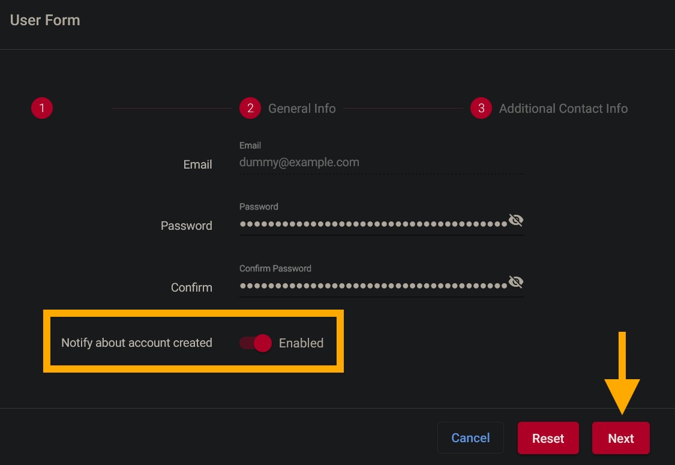Click the large Email row label on the left
The image size is (675, 465).
(x=197, y=164)
